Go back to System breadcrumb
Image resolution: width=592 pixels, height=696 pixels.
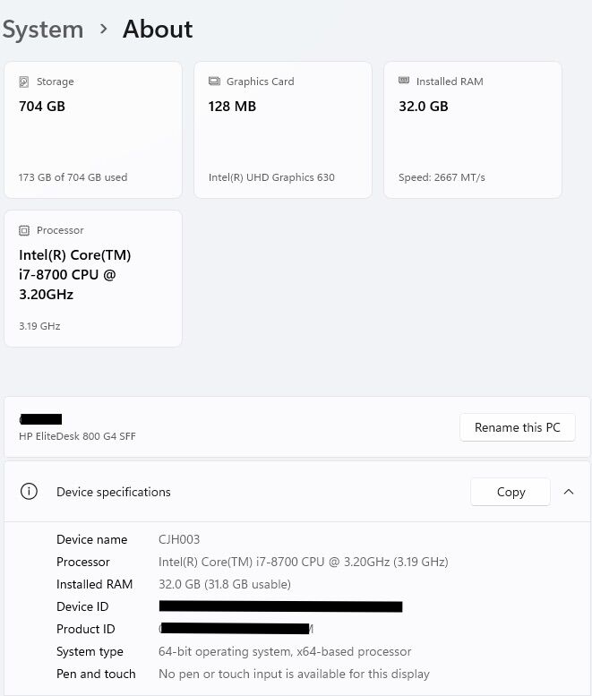[42, 29]
